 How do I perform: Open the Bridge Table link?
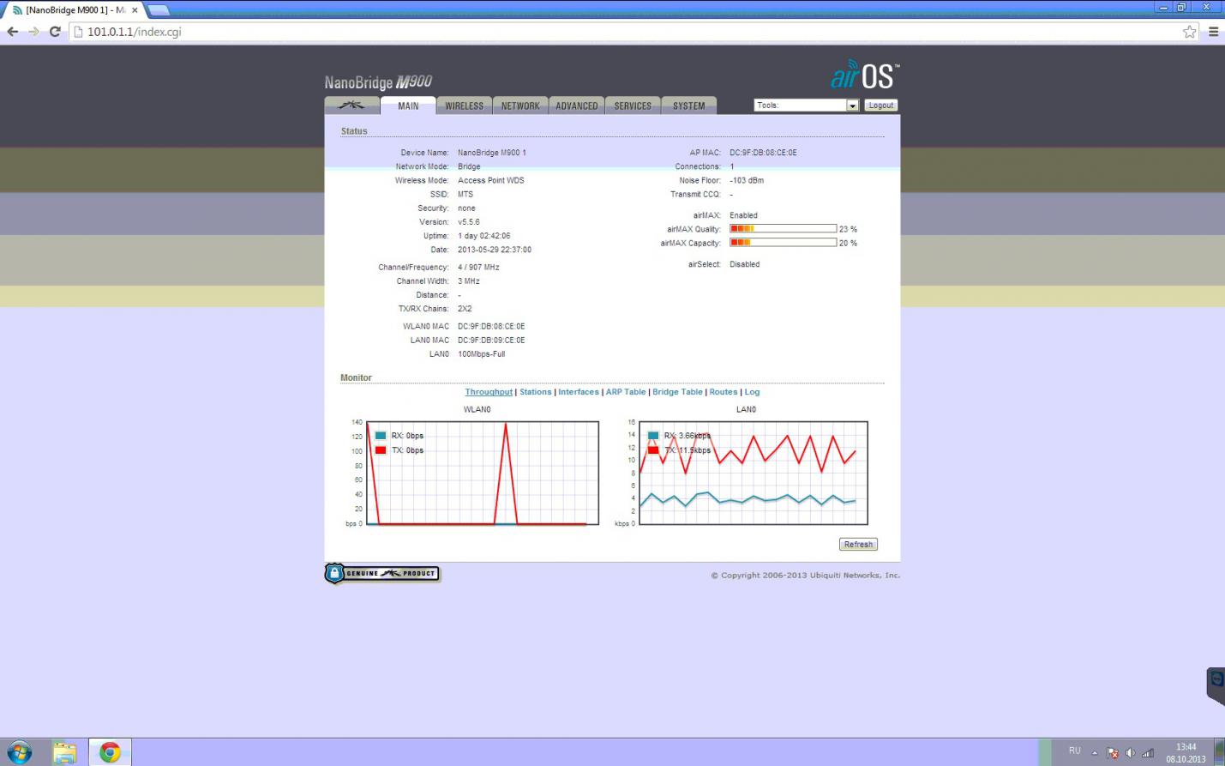pos(677,392)
